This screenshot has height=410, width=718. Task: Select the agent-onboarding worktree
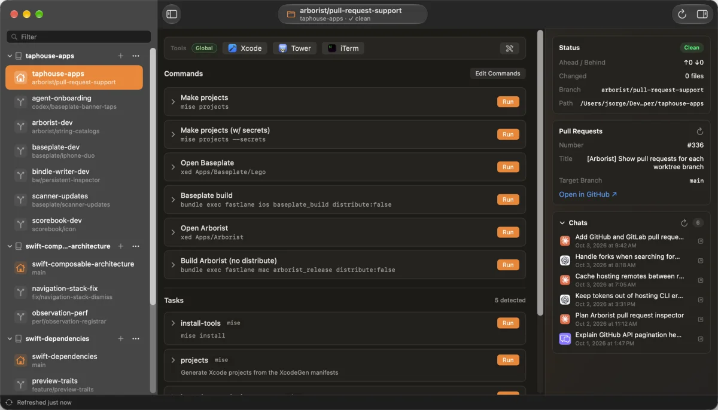(x=74, y=102)
